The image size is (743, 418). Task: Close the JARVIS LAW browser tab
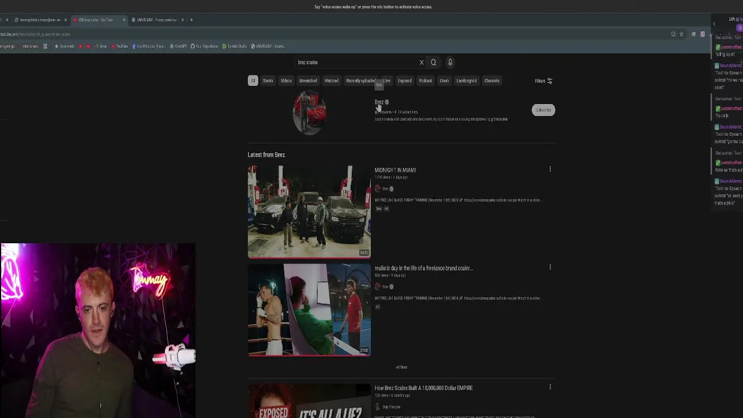pyautogui.click(x=182, y=20)
